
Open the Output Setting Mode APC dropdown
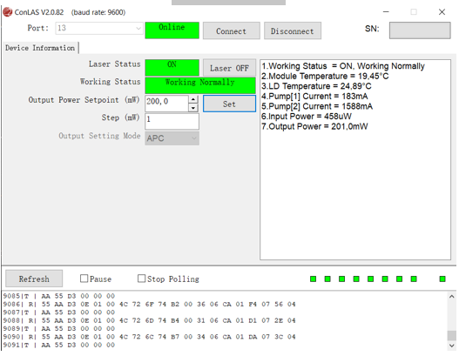click(x=172, y=138)
